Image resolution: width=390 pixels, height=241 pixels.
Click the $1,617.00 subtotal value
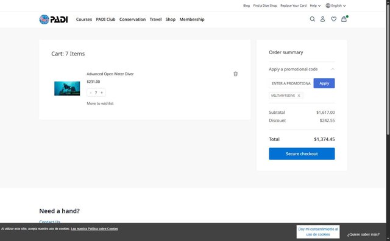(x=325, y=113)
